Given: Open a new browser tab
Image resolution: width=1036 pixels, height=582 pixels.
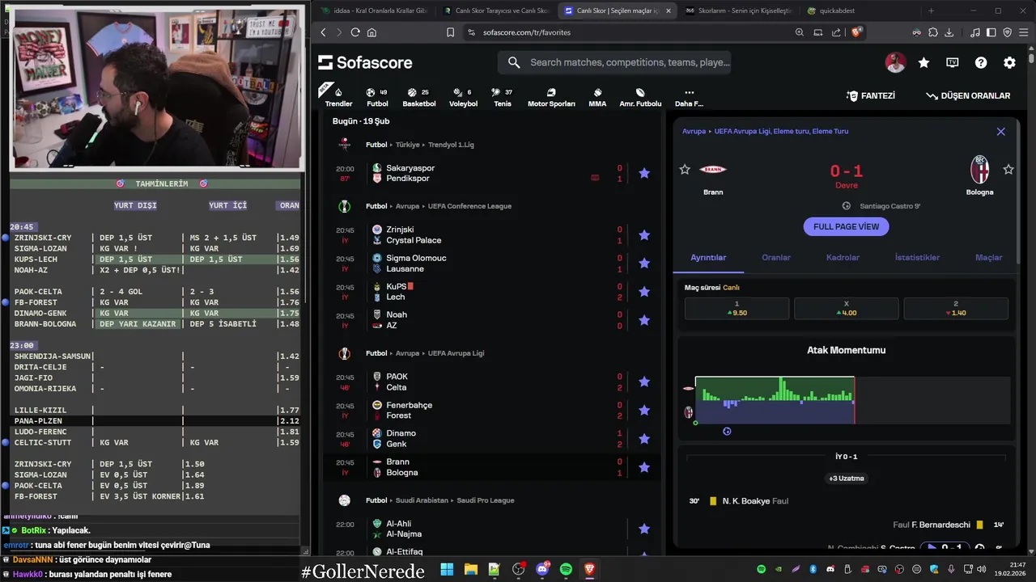Looking at the screenshot, I should [931, 11].
